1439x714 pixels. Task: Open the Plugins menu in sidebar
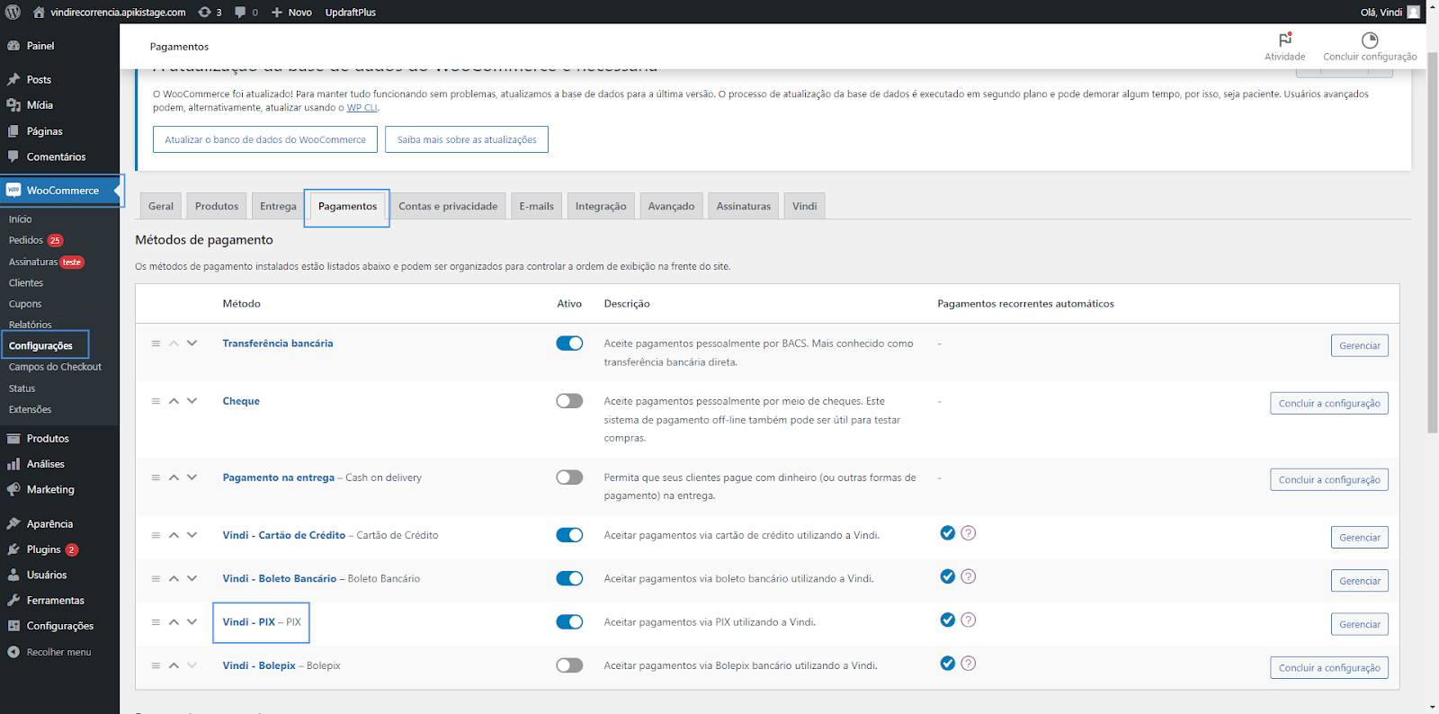tap(43, 549)
